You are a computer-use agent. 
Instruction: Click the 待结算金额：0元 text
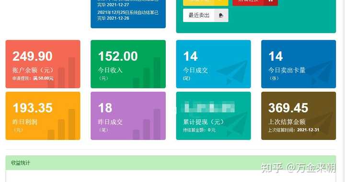pos(199,130)
